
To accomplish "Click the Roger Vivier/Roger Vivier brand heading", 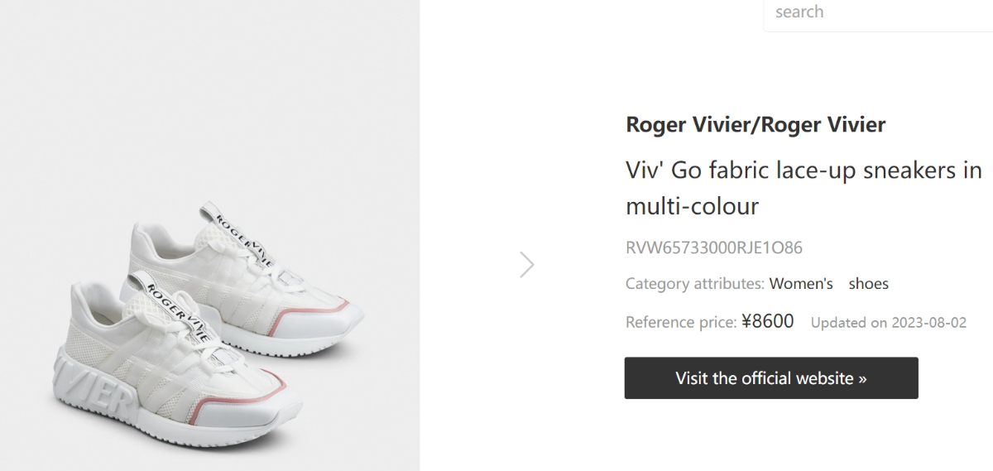I will (x=756, y=125).
